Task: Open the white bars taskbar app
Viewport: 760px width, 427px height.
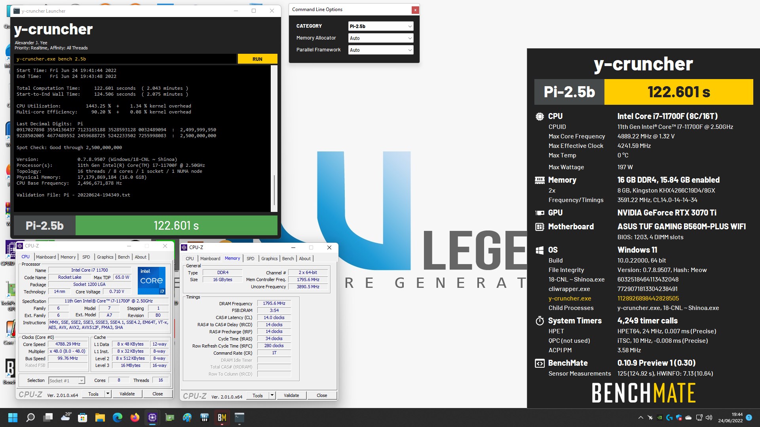Action: pyautogui.click(x=205, y=418)
